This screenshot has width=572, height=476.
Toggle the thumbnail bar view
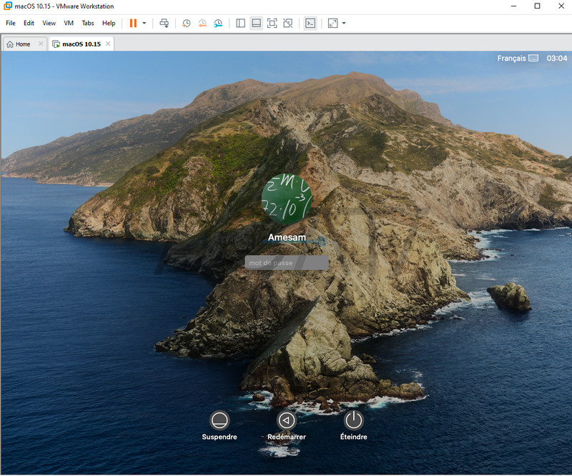[x=257, y=24]
